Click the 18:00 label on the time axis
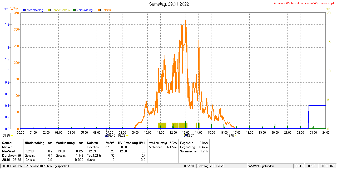337x169 pixels. pyautogui.click(x=250, y=132)
